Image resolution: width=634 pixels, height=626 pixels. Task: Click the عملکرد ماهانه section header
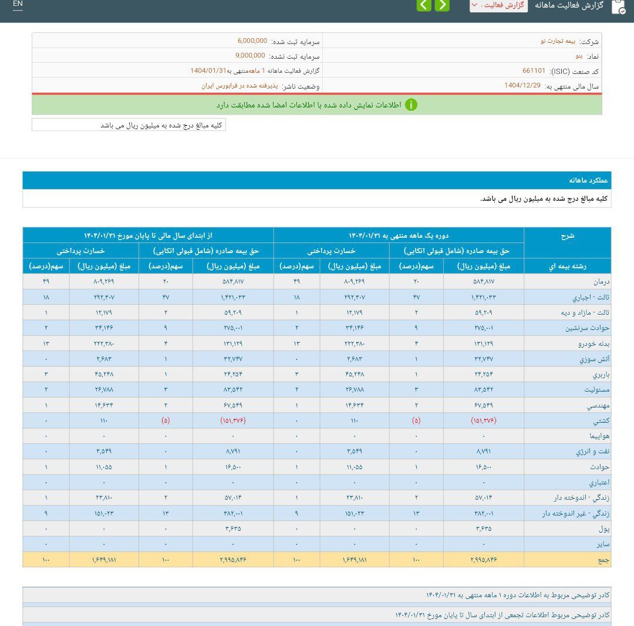click(x=316, y=180)
